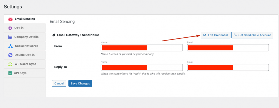Viewport: 279px width, 108px height.
Task: Click the paper plane Email Gateway icon
Action: [x=54, y=35]
